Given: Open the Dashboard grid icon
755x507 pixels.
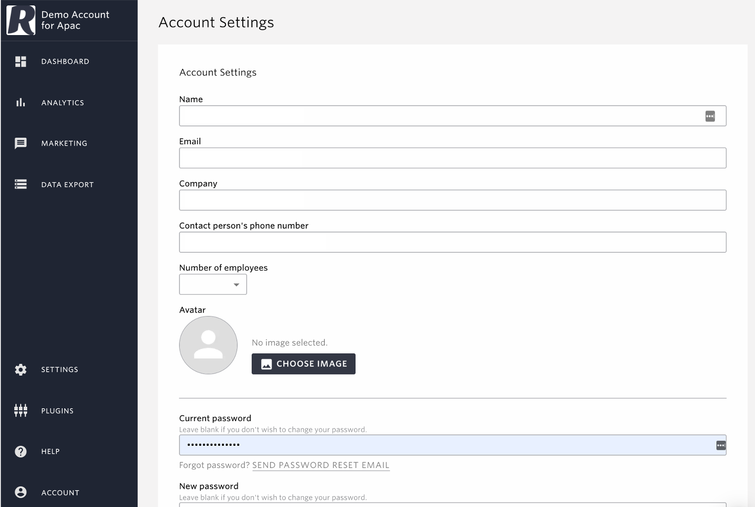Looking at the screenshot, I should point(21,61).
